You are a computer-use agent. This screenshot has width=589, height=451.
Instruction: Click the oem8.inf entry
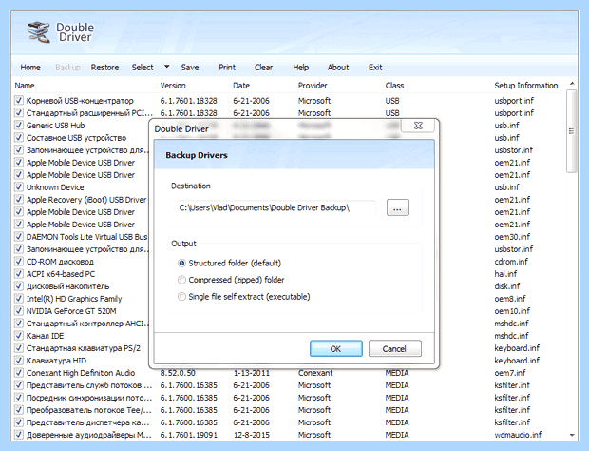510,298
